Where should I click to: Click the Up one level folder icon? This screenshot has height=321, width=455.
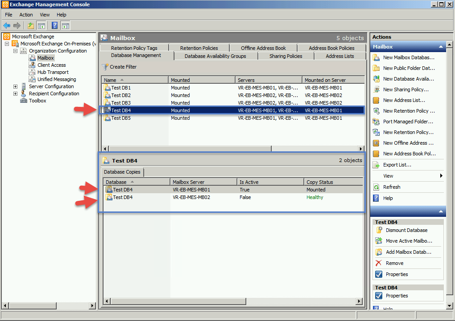point(30,25)
